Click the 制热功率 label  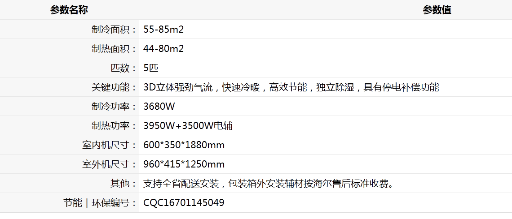[x=114, y=125]
